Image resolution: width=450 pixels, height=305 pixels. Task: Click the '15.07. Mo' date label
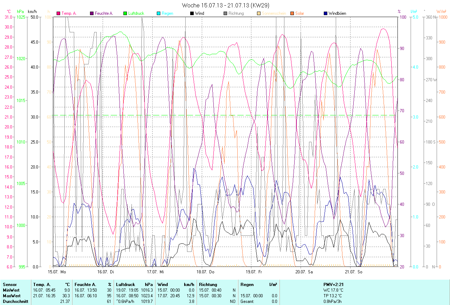click(57, 272)
